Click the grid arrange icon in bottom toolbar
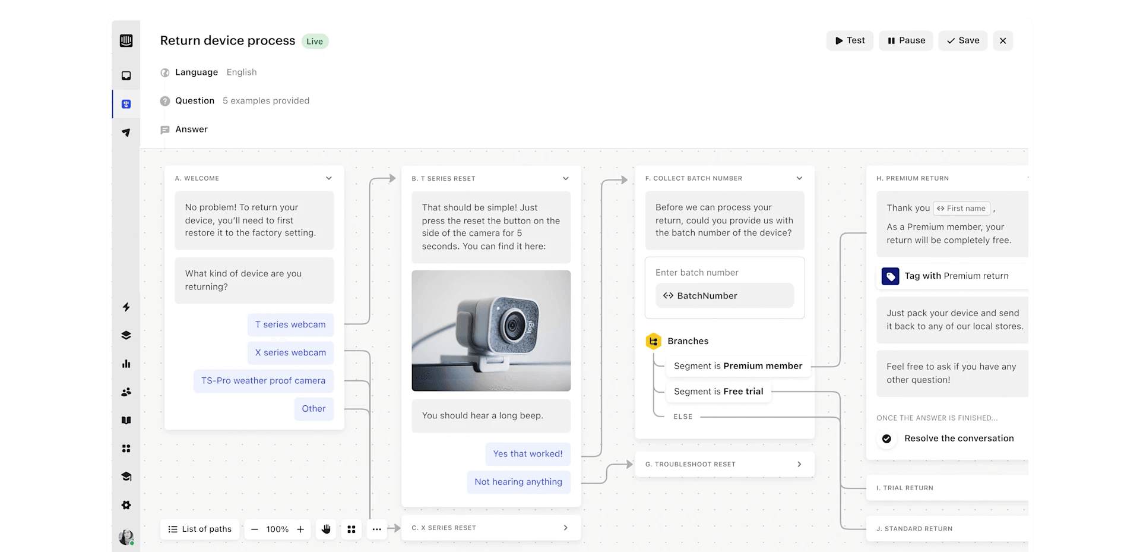This screenshot has width=1140, height=552. point(351,529)
